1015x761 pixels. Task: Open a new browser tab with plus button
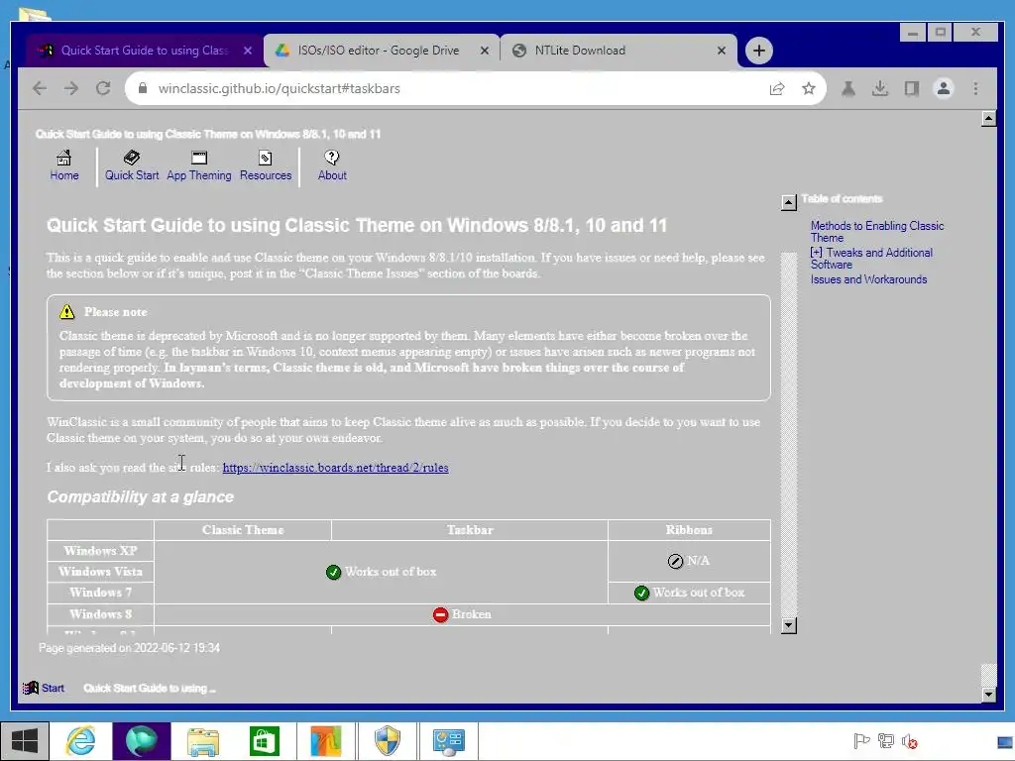click(x=758, y=51)
